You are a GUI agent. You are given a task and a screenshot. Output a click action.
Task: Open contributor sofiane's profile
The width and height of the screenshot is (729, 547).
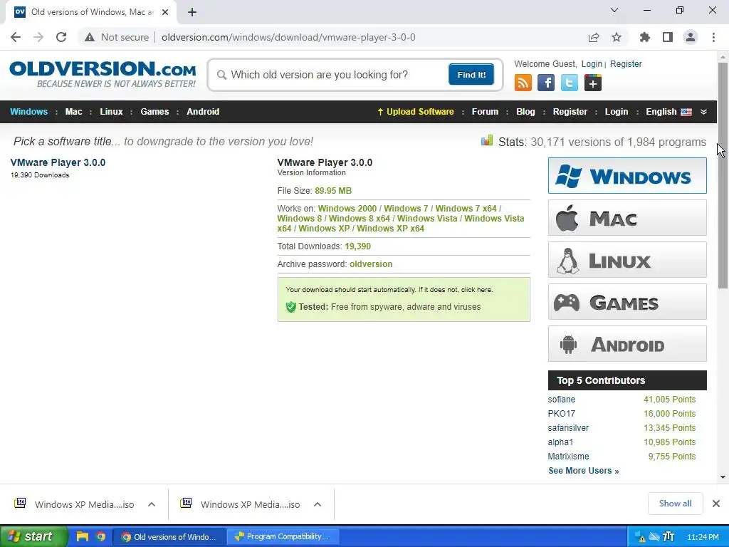(x=561, y=400)
